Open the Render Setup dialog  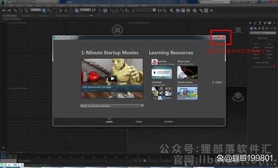(201, 11)
